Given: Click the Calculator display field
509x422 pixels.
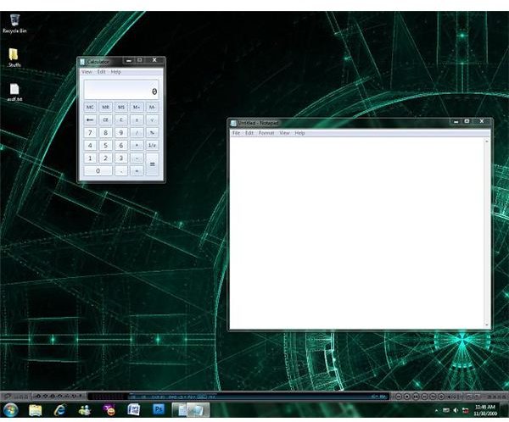Looking at the screenshot, I should (121, 90).
